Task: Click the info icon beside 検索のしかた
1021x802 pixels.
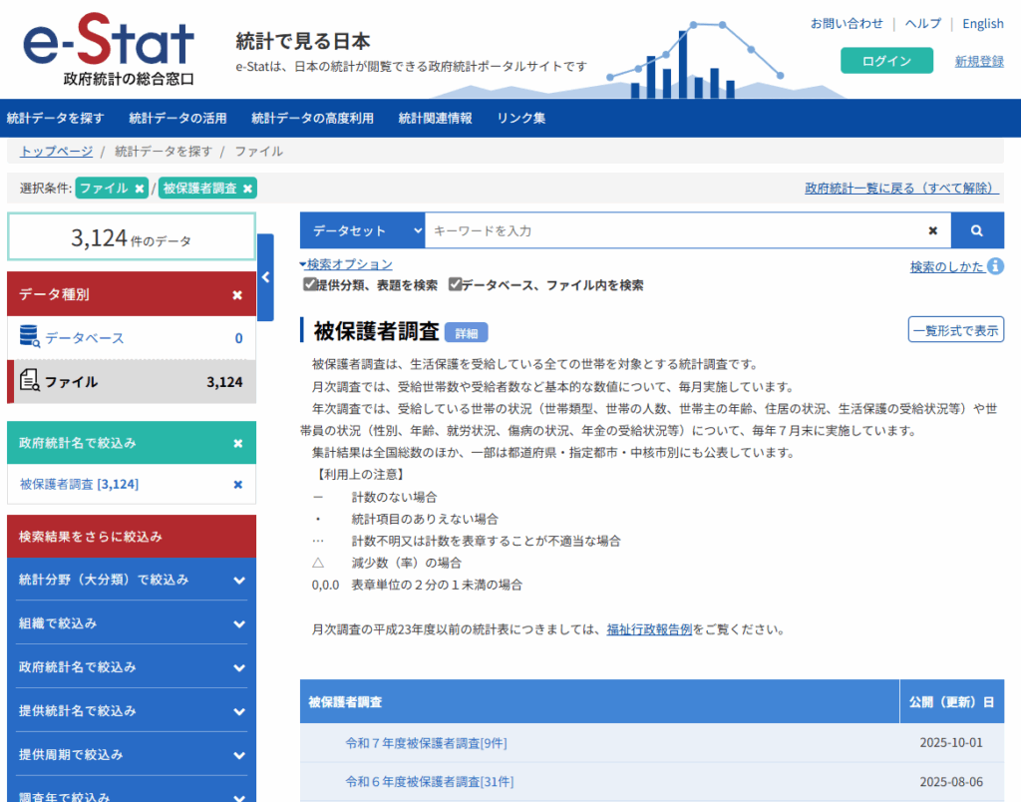Action: pyautogui.click(x=995, y=266)
